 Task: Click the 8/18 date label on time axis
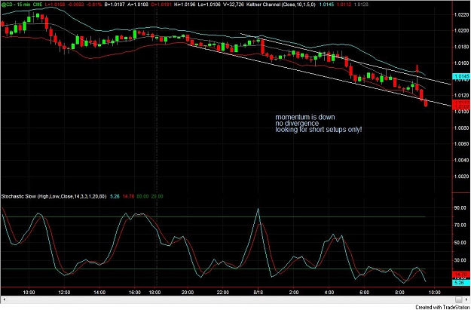(258, 292)
